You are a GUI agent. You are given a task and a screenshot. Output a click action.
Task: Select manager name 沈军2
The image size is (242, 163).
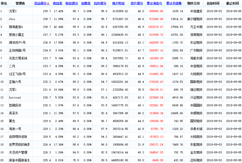[x=13, y=11]
